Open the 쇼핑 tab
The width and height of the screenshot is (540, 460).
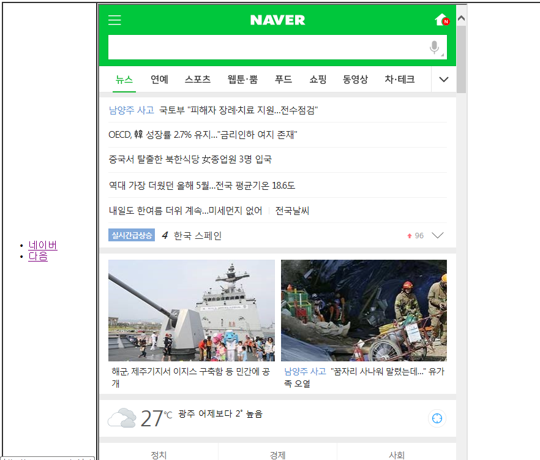[x=318, y=80]
